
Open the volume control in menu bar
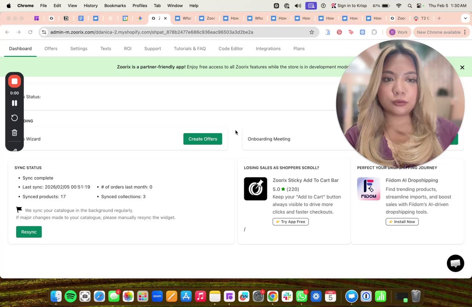298,6
